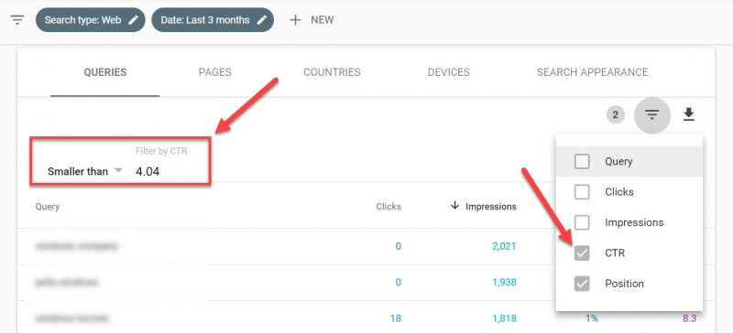This screenshot has height=333, width=733.
Task: Download the report via the export arrow icon
Action: click(688, 114)
